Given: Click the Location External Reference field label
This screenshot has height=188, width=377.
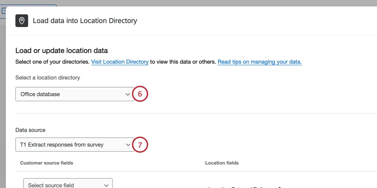Looking at the screenshot, I should 242,187.
